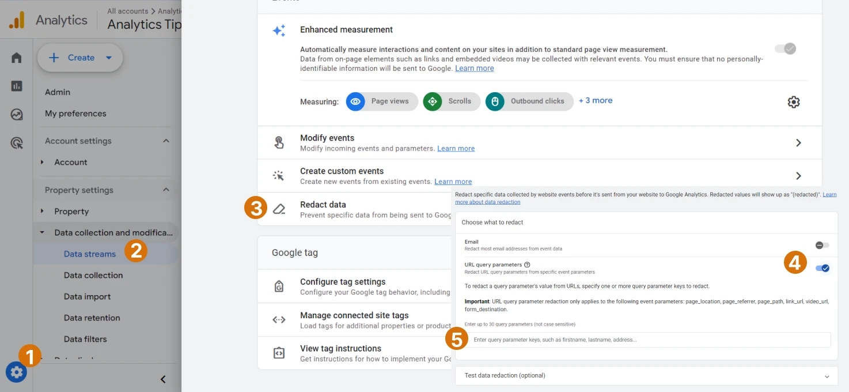Disable the URL query parameters toggle
This screenshot has width=849, height=392.
coord(822,268)
